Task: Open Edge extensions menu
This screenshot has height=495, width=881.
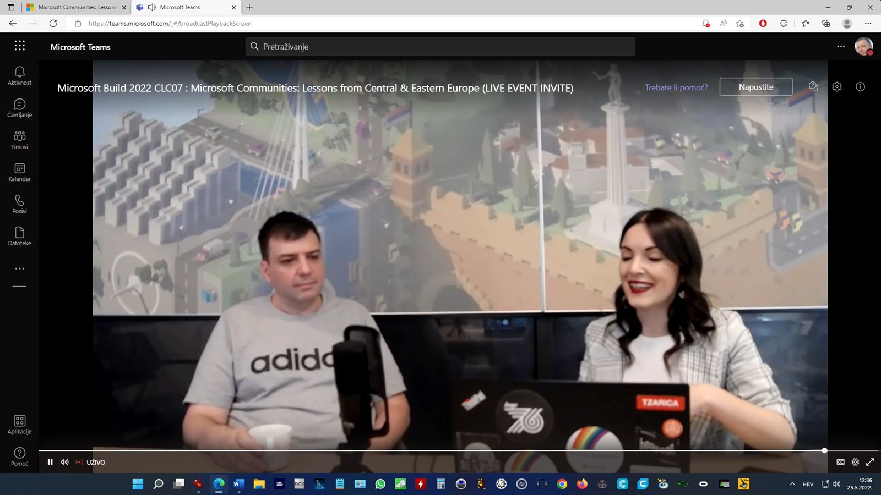Action: coord(783,23)
